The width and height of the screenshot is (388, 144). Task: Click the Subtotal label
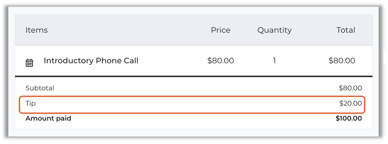click(x=40, y=88)
